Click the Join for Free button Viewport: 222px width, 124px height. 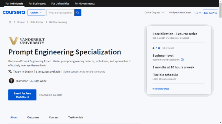210,13
